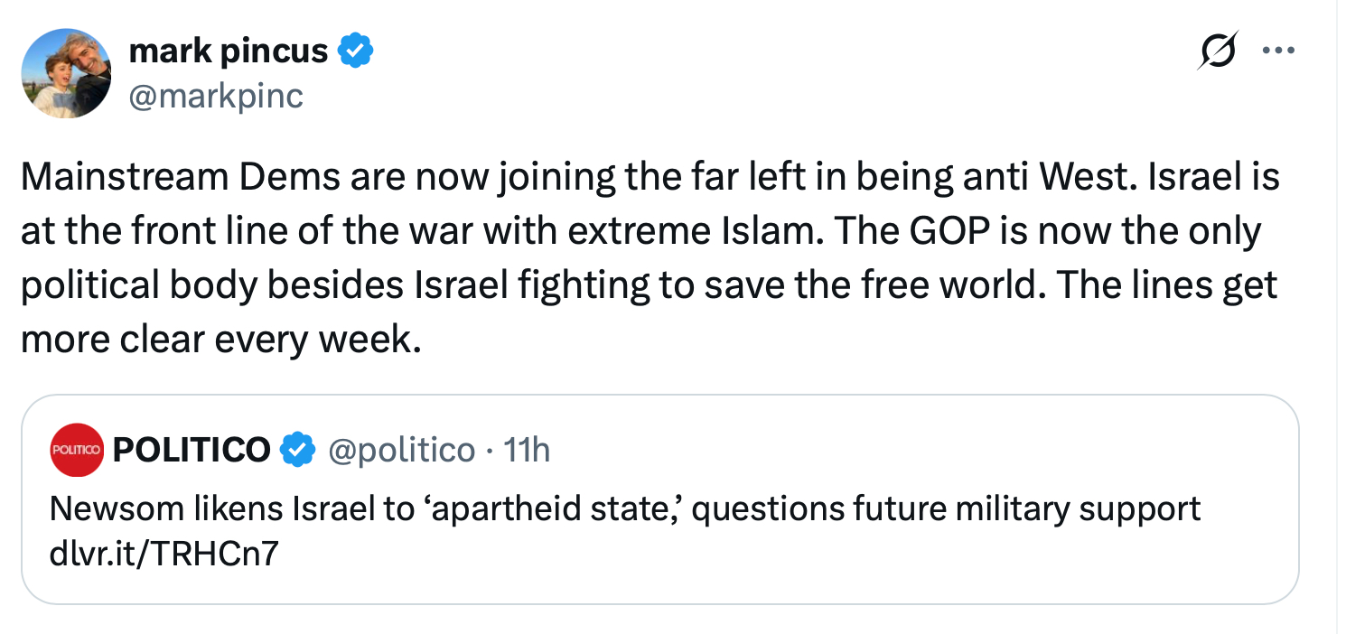Click the "mark pincus" display name
The image size is (1346, 634).
point(229,51)
